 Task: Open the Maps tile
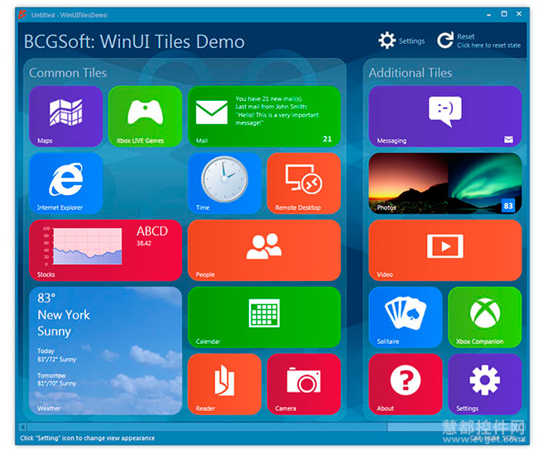pos(66,117)
